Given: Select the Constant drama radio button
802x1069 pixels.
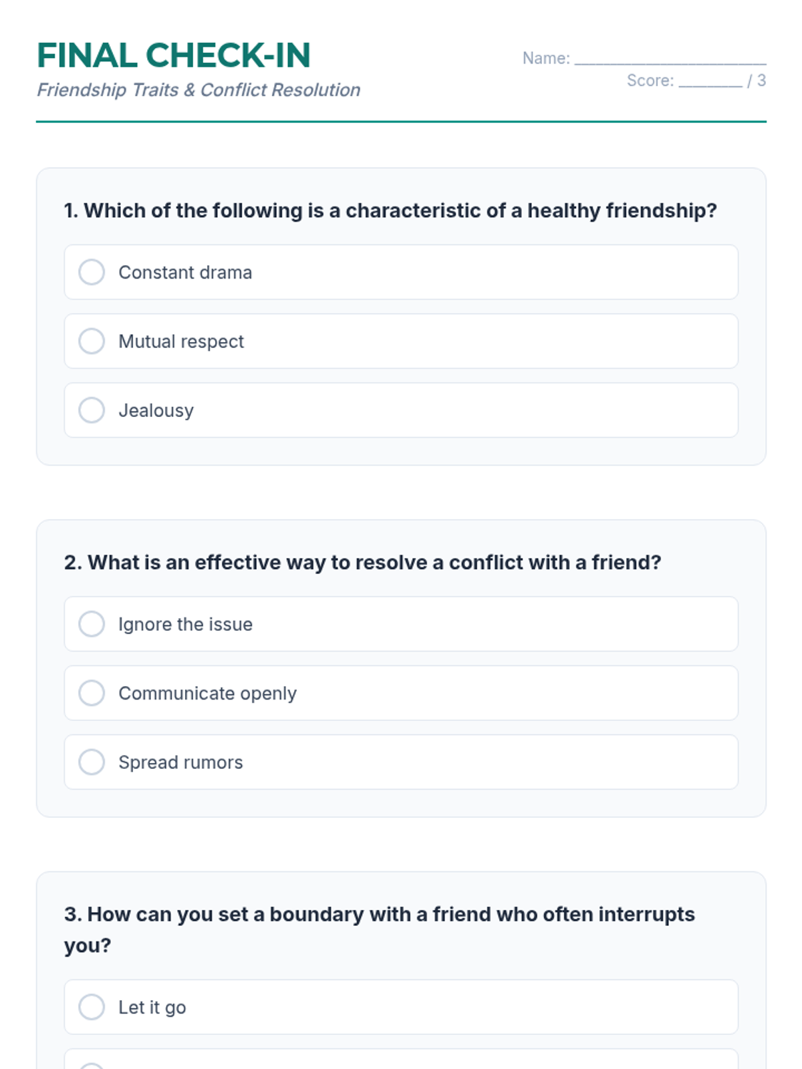Looking at the screenshot, I should pyautogui.click(x=92, y=272).
